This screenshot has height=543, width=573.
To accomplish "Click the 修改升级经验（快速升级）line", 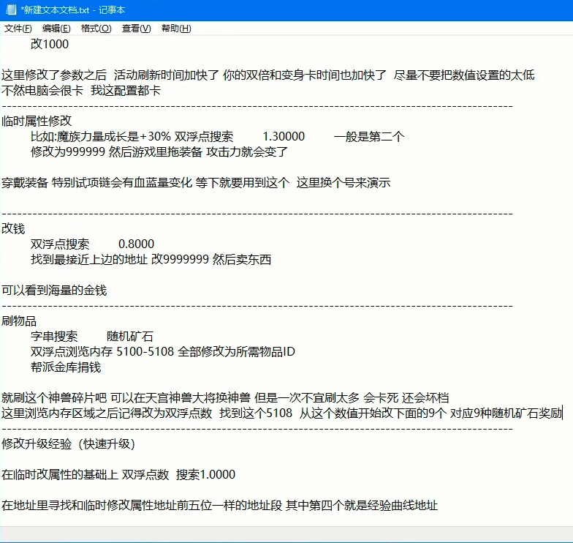I will click(x=68, y=443).
